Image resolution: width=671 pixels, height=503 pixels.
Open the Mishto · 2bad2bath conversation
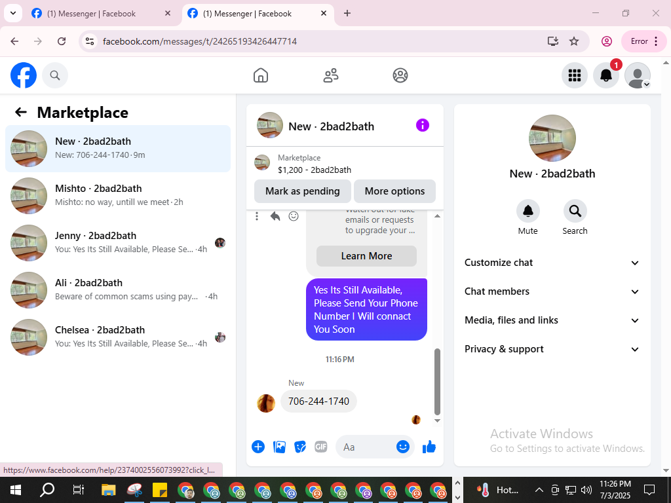click(118, 195)
